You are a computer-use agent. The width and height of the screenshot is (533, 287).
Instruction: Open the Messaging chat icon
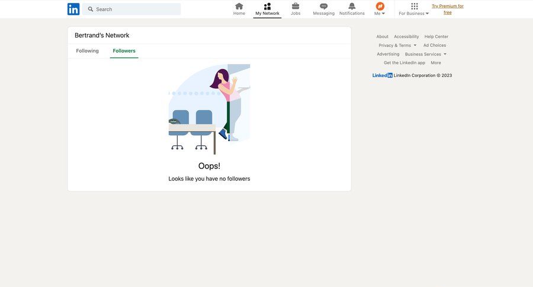pyautogui.click(x=323, y=6)
